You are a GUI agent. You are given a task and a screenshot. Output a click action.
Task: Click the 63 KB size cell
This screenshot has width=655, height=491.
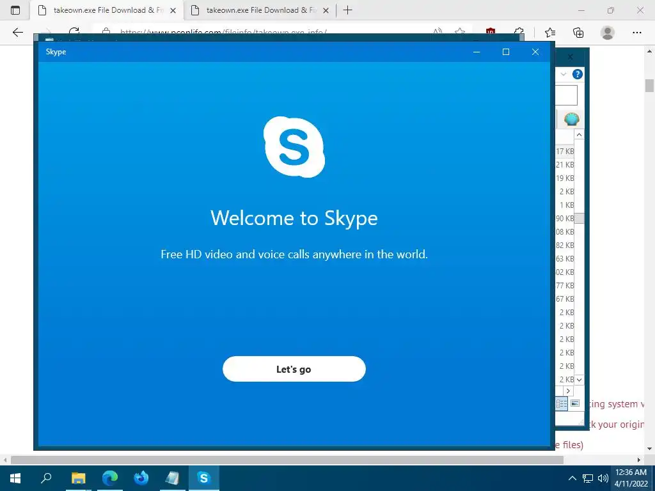coord(565,258)
